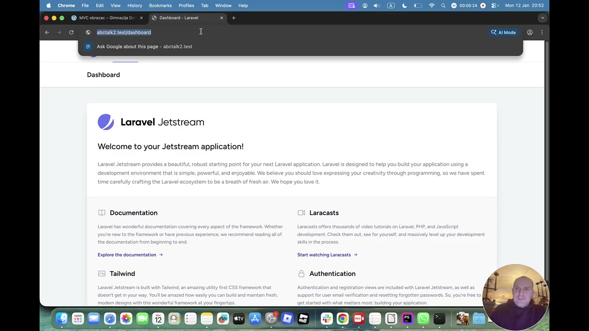The width and height of the screenshot is (589, 331).
Task: Select the Dashboard - Laravel tab
Action: (x=187, y=18)
